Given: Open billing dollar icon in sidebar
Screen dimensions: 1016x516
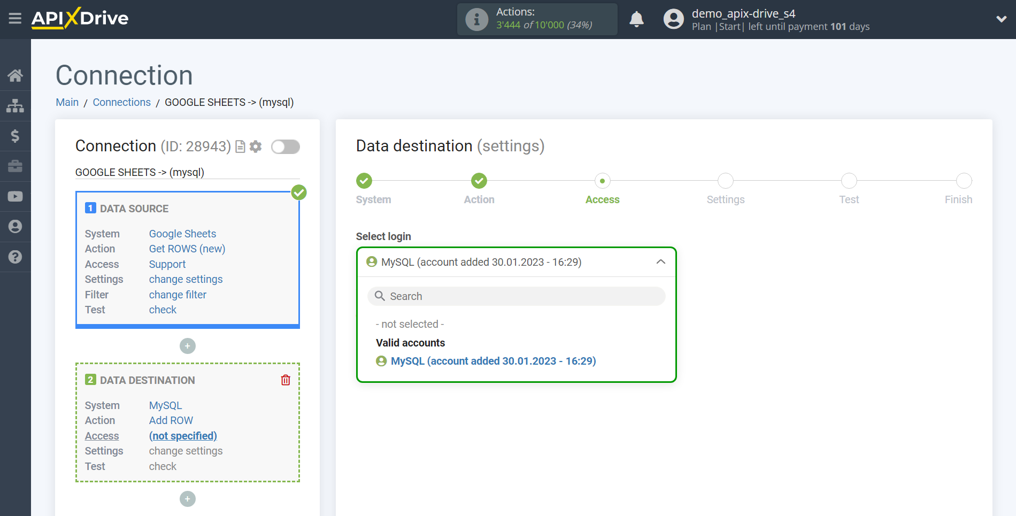Looking at the screenshot, I should click(x=15, y=136).
